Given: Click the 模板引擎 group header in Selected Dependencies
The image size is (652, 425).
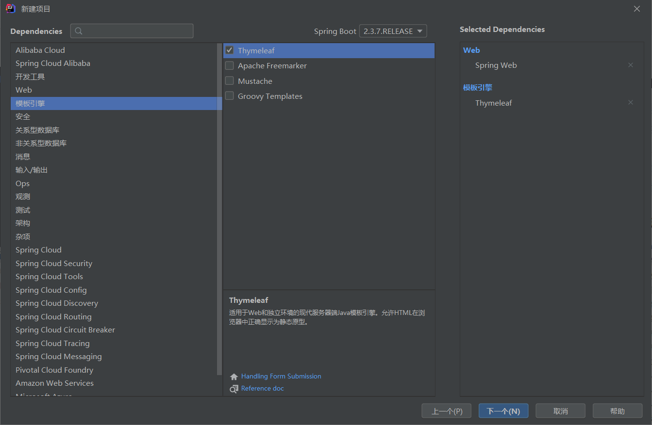Looking at the screenshot, I should pos(478,87).
